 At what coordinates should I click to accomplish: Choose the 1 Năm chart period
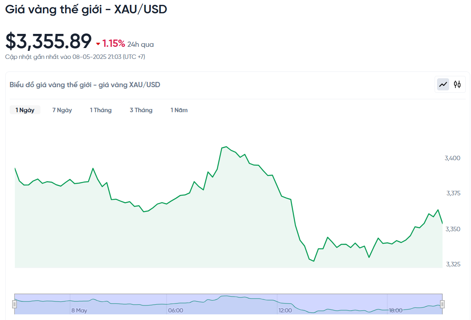(179, 110)
